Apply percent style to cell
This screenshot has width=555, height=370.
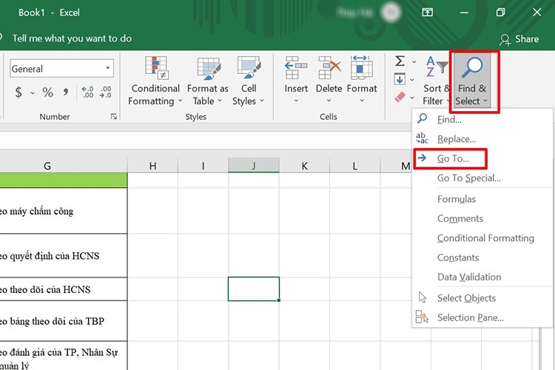[47, 92]
